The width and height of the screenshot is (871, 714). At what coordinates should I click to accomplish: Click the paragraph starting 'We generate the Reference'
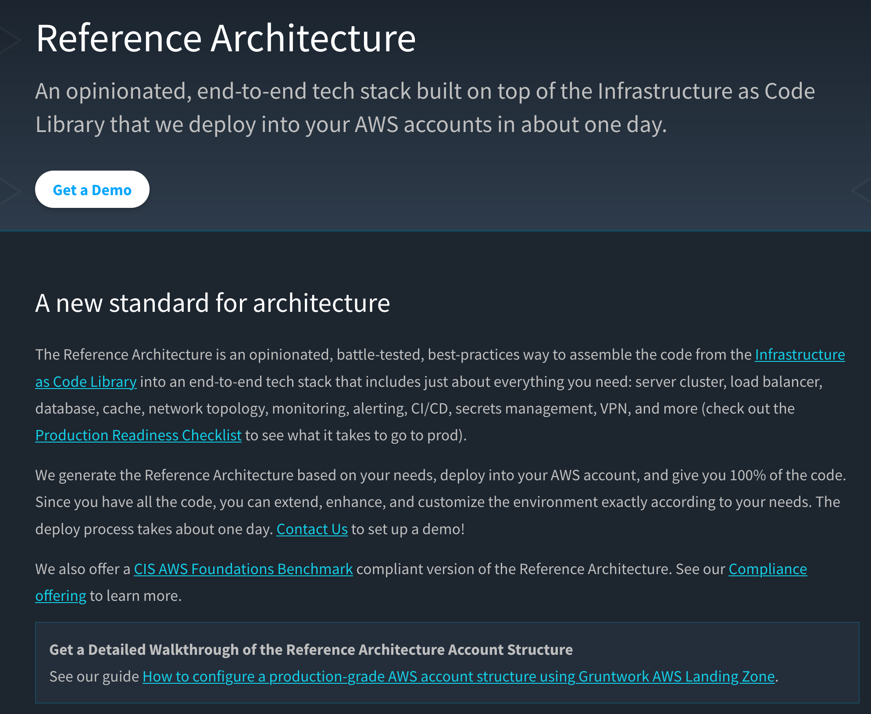[x=439, y=502]
